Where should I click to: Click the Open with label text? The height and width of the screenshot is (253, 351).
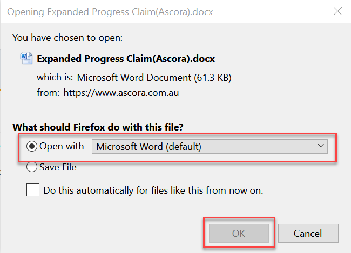(62, 147)
